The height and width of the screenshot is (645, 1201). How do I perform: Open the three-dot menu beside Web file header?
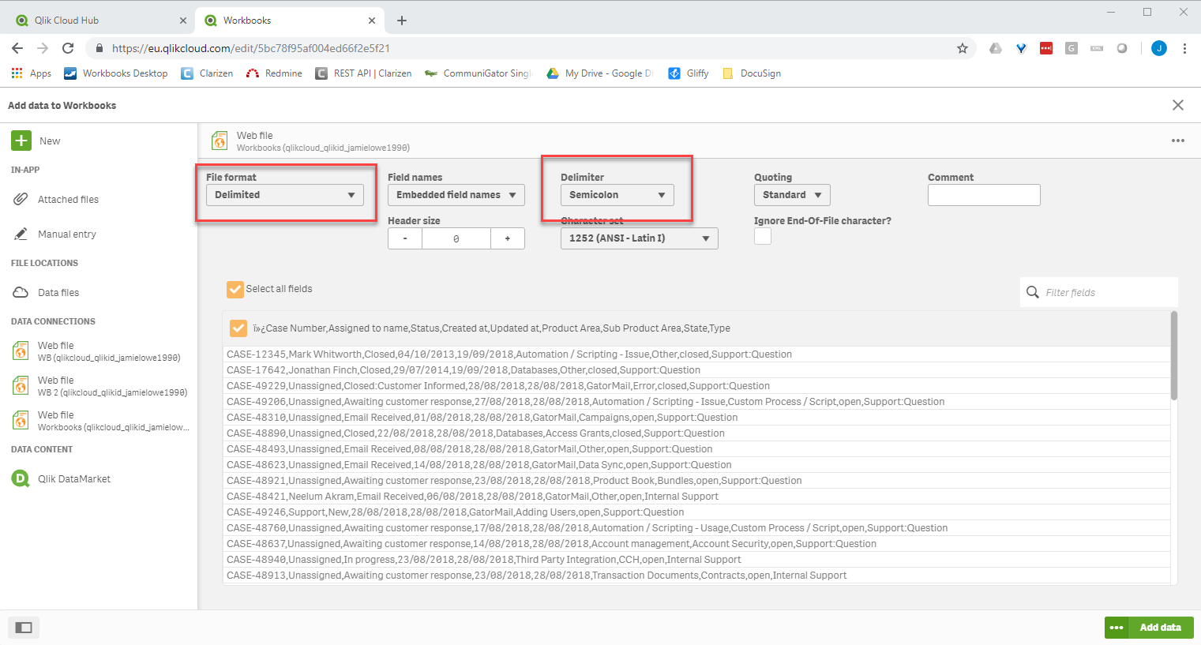click(1178, 141)
